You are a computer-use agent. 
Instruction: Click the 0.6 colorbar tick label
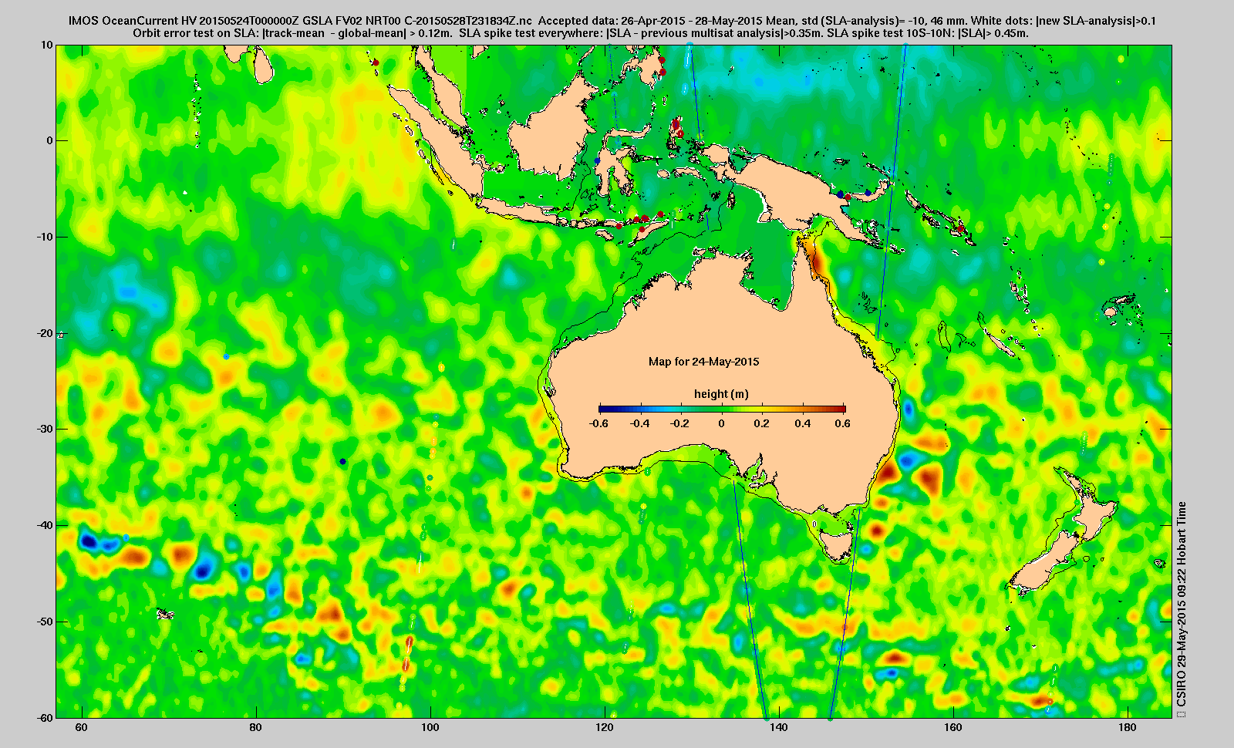click(842, 423)
